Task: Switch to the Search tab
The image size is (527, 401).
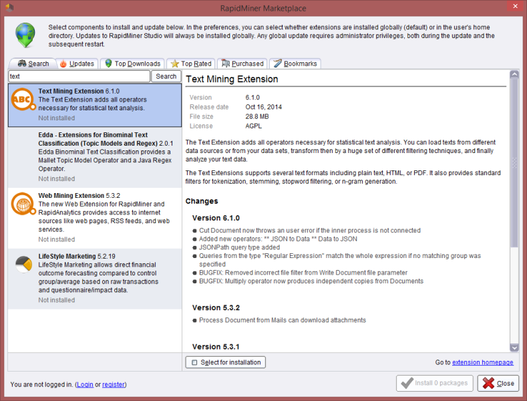Action: tap(33, 63)
